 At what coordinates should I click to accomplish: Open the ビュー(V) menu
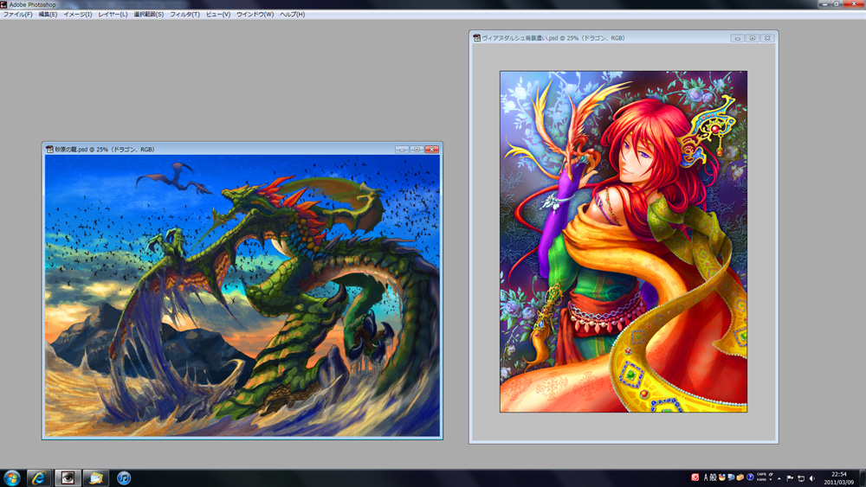[x=218, y=15]
